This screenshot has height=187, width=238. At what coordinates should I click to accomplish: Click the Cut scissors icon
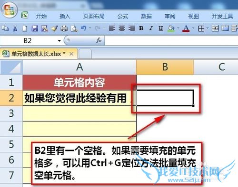pyautogui.click(x=15, y=28)
